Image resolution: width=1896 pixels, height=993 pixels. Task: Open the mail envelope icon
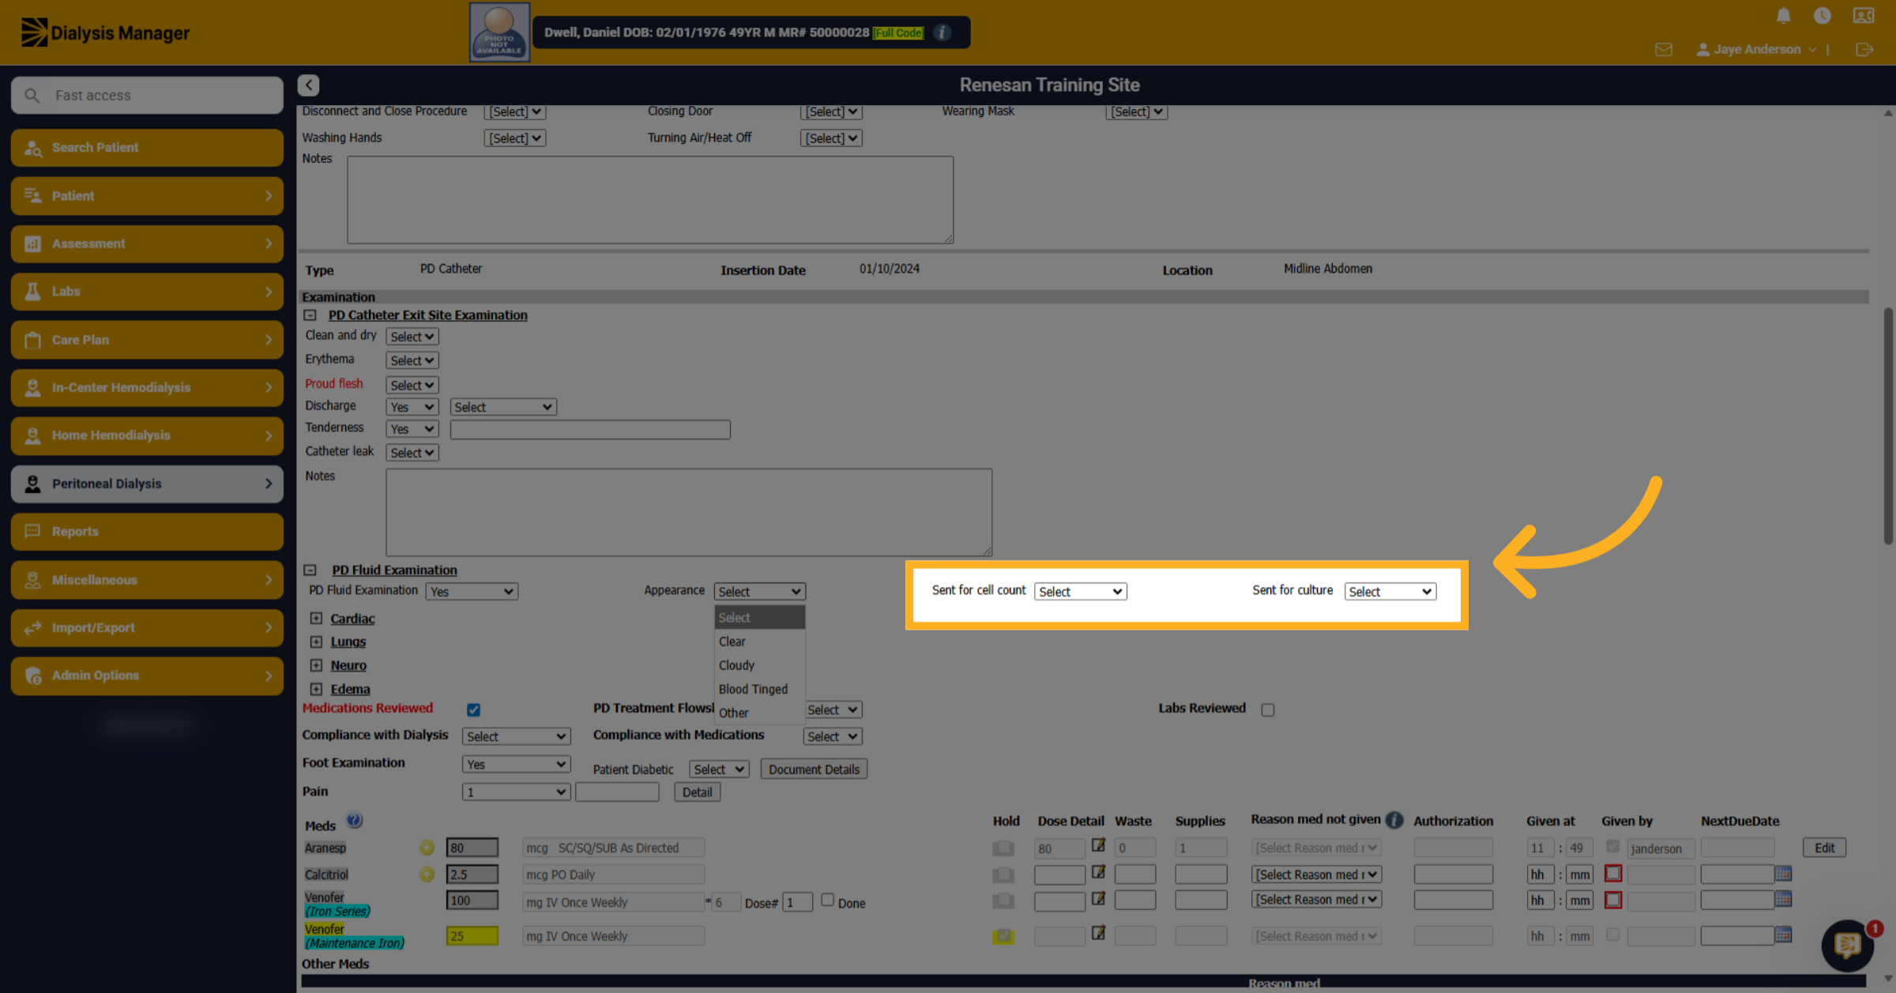click(1663, 50)
